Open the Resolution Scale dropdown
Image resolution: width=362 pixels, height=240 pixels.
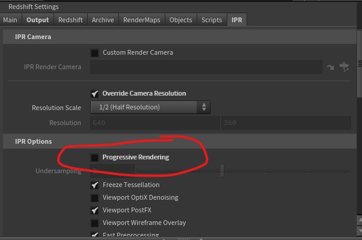[150, 107]
